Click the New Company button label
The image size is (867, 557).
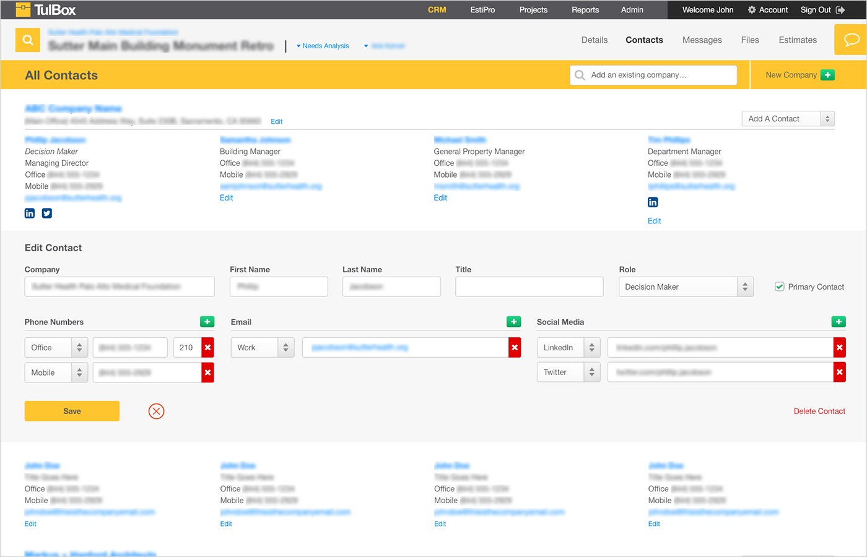(791, 75)
